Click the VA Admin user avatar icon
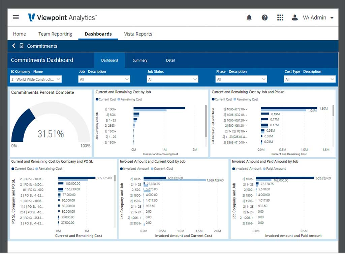Image resolution: width=345 pixels, height=258 pixels. point(295,17)
